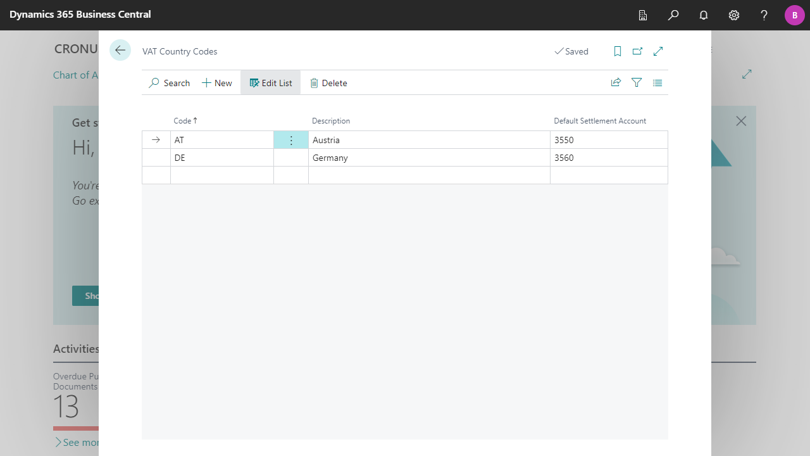Expand the VAT Country Codes dialog fullscreen
The width and height of the screenshot is (810, 456).
[658, 51]
